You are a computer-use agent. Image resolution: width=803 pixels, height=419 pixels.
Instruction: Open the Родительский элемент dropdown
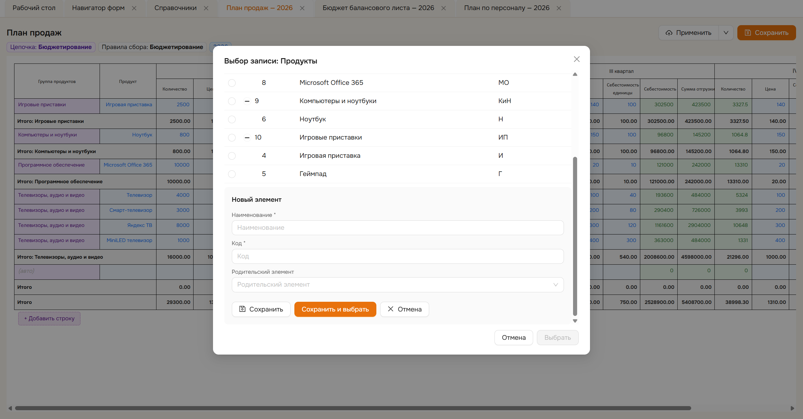[397, 285]
